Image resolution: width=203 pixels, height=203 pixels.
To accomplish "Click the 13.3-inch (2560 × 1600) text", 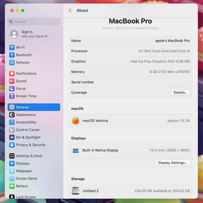I will point(170,150).
